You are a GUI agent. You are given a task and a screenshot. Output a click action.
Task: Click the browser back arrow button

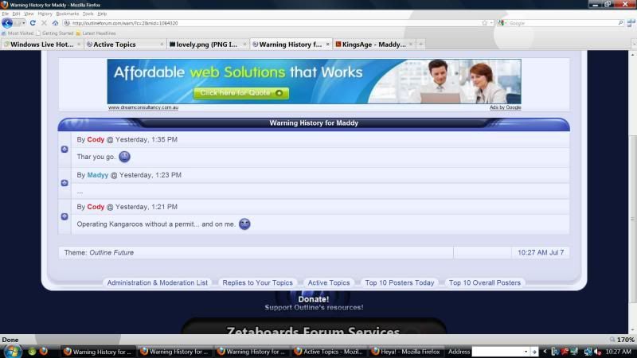7,23
